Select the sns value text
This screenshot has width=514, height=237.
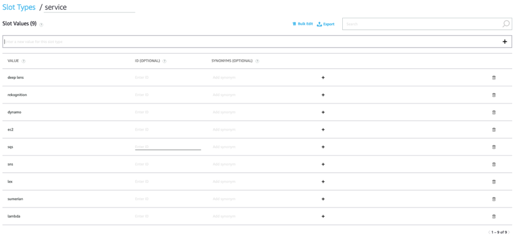10,164
